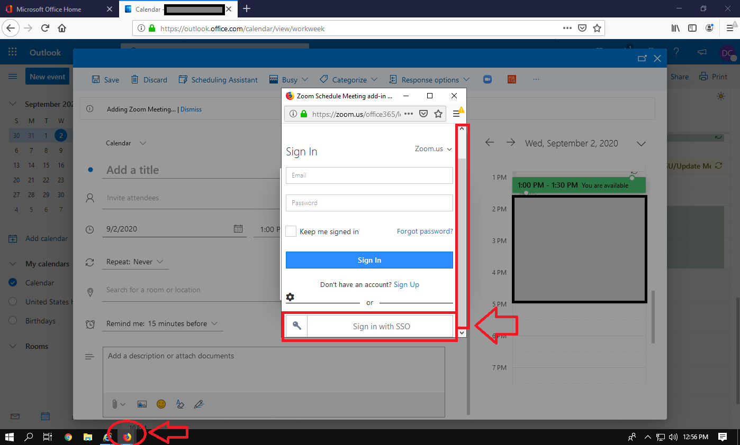Click the pen drawing icon in description toolbar
Viewport: 740px width, 445px height.
[x=199, y=404]
